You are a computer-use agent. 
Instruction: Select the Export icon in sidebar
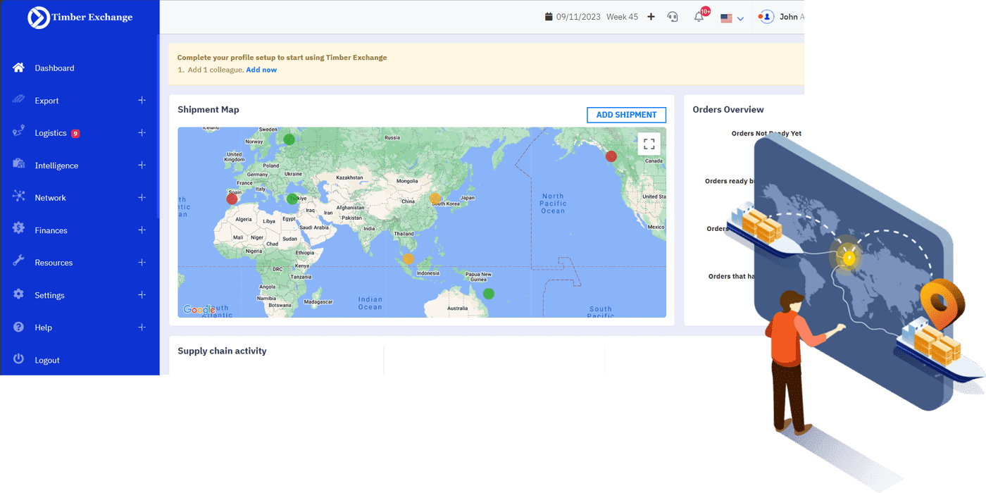pyautogui.click(x=19, y=100)
